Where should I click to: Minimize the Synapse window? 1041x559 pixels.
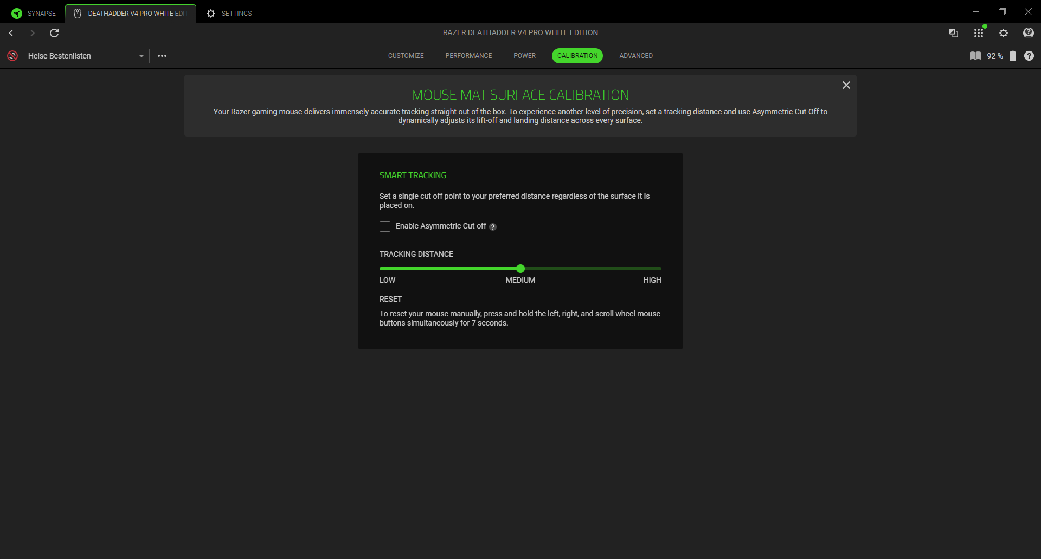976,11
